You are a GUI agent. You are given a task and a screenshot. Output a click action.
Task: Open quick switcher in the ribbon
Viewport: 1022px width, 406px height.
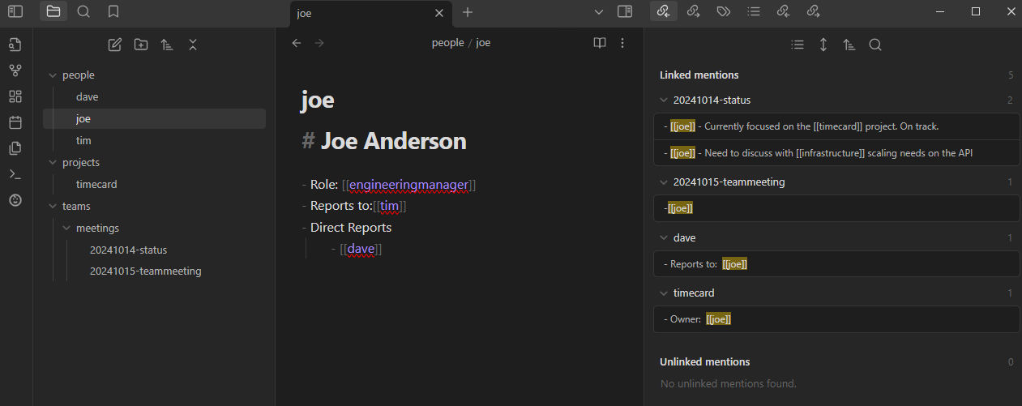click(x=15, y=45)
